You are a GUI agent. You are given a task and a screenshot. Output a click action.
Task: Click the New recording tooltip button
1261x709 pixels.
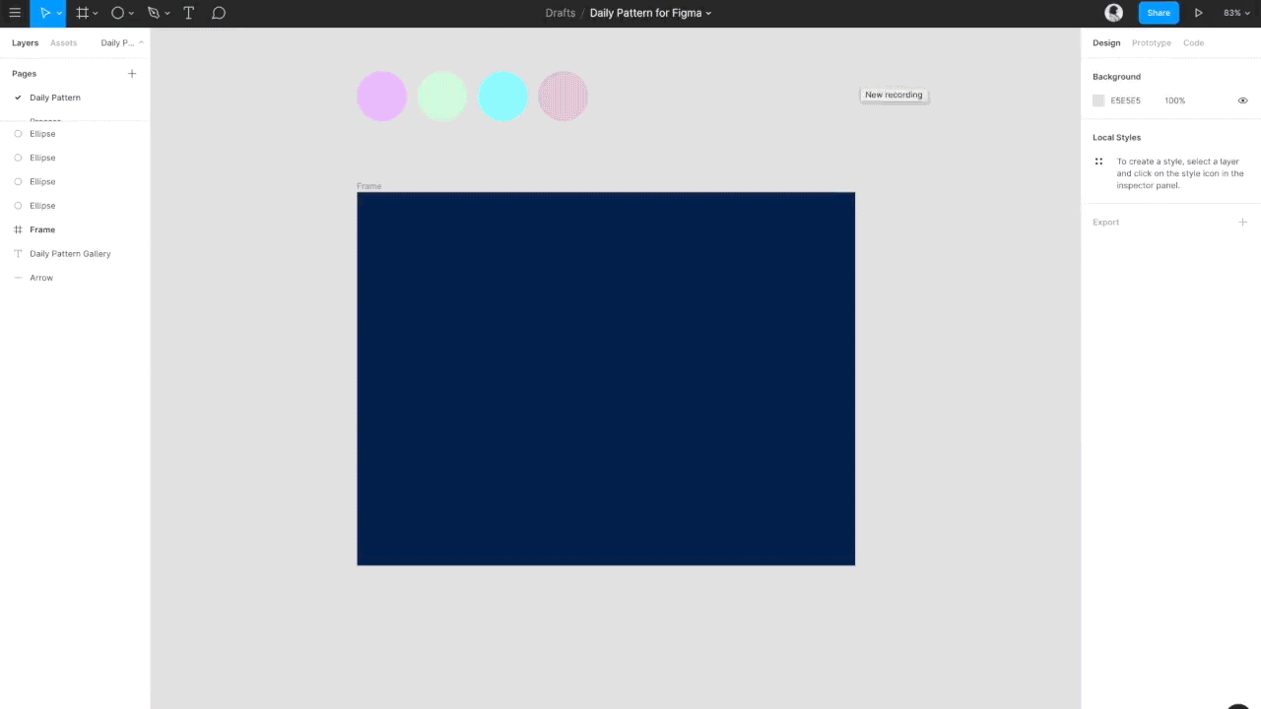894,95
